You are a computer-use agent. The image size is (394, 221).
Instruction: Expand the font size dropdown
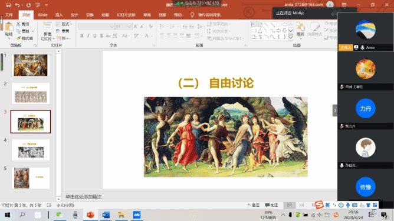[x=129, y=26]
